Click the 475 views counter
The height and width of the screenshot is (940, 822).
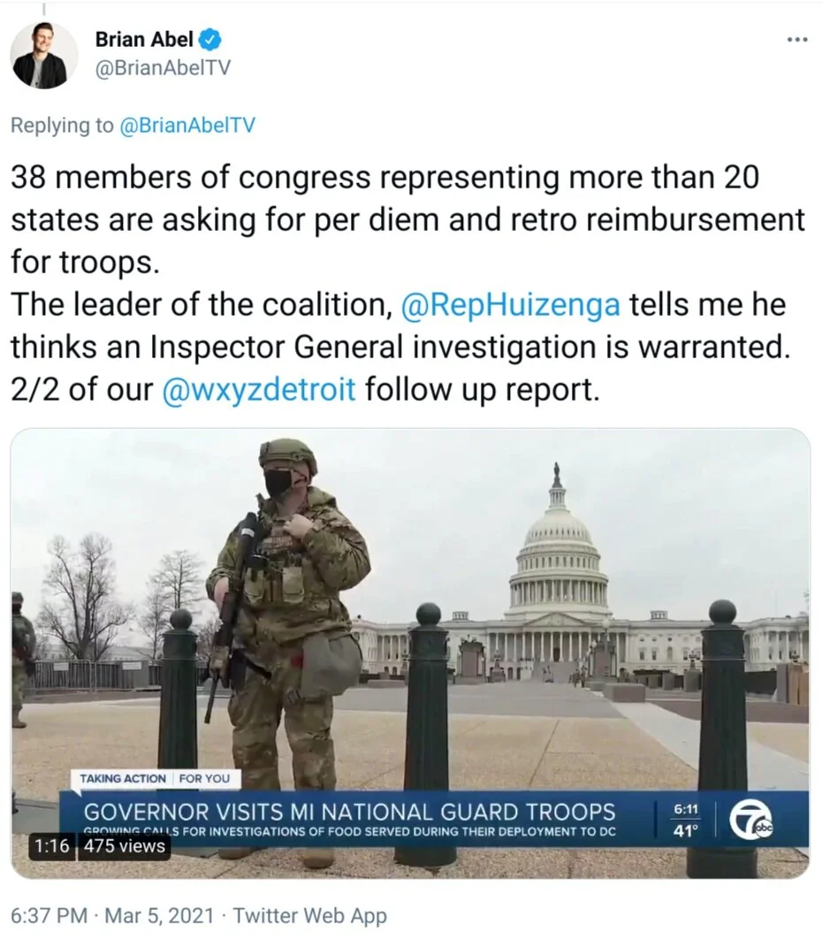coord(124,846)
